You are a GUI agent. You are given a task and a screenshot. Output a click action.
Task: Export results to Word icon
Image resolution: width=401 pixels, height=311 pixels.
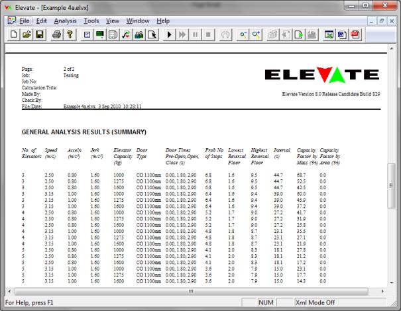click(x=342, y=34)
